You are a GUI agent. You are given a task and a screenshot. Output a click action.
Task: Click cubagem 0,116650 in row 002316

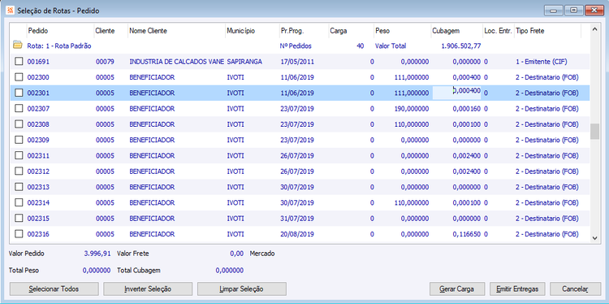coord(467,234)
